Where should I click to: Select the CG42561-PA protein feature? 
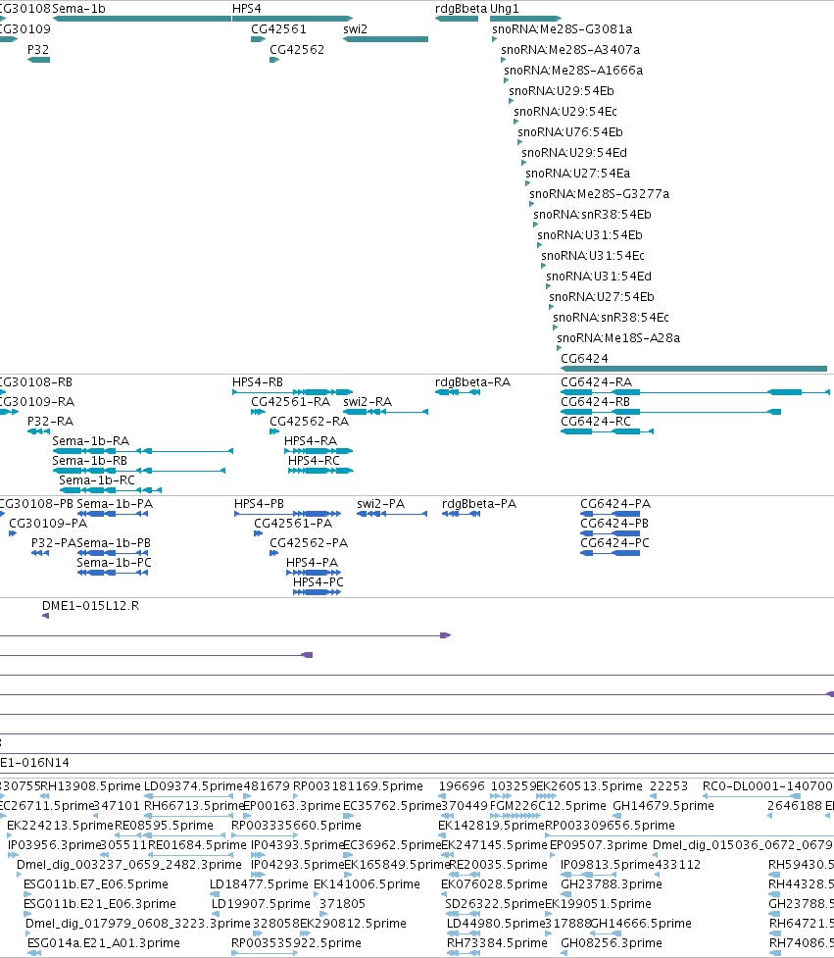click(259, 533)
